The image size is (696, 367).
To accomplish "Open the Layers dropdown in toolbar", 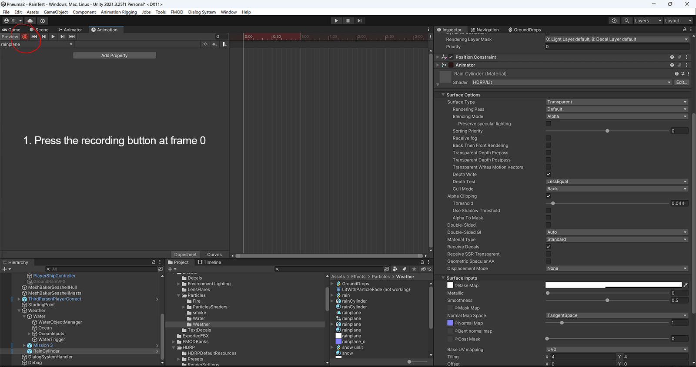I will click(x=647, y=20).
